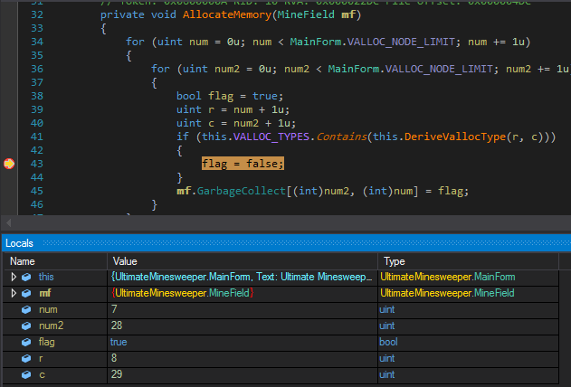571x387 pixels.
Task: Click line number 38 in the gutter
Action: [37, 96]
